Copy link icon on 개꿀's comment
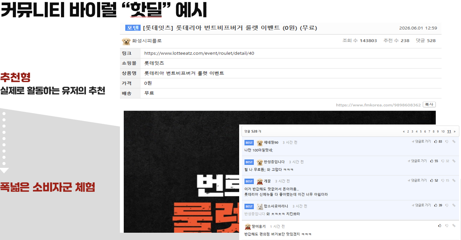 point(454,180)
